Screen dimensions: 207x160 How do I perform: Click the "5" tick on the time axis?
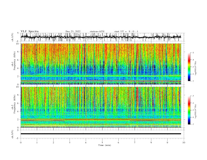tap(102, 142)
